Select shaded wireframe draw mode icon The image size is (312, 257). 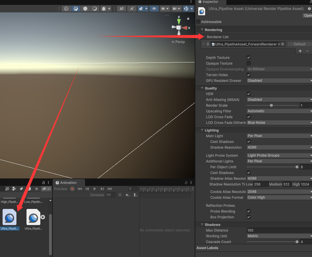click(x=76, y=9)
